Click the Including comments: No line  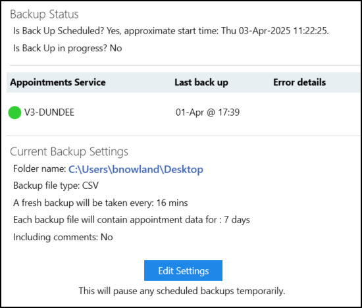pos(63,237)
